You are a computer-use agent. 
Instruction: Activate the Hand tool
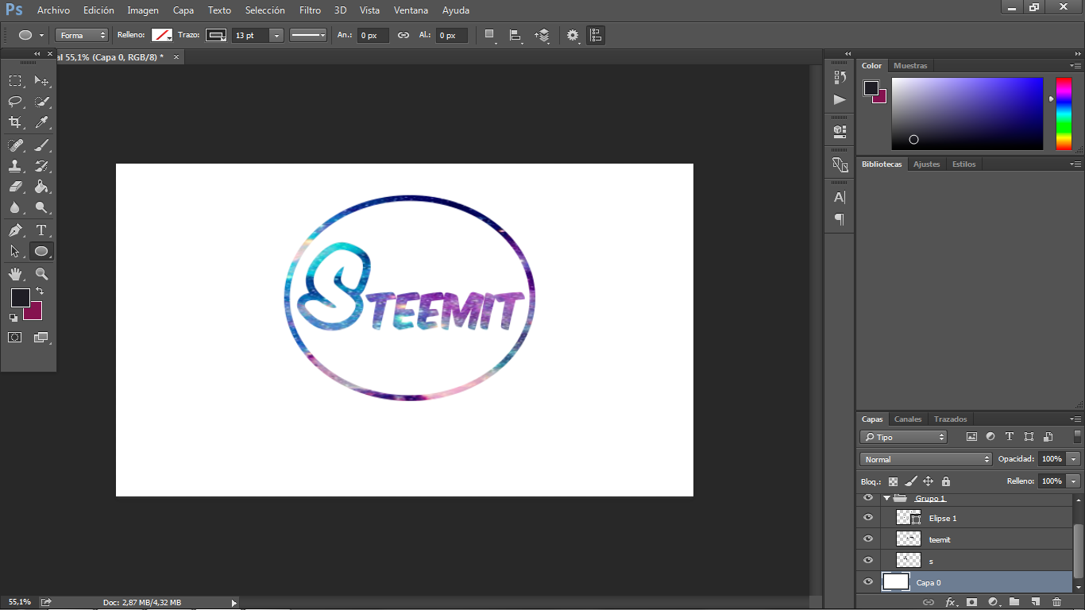[15, 274]
